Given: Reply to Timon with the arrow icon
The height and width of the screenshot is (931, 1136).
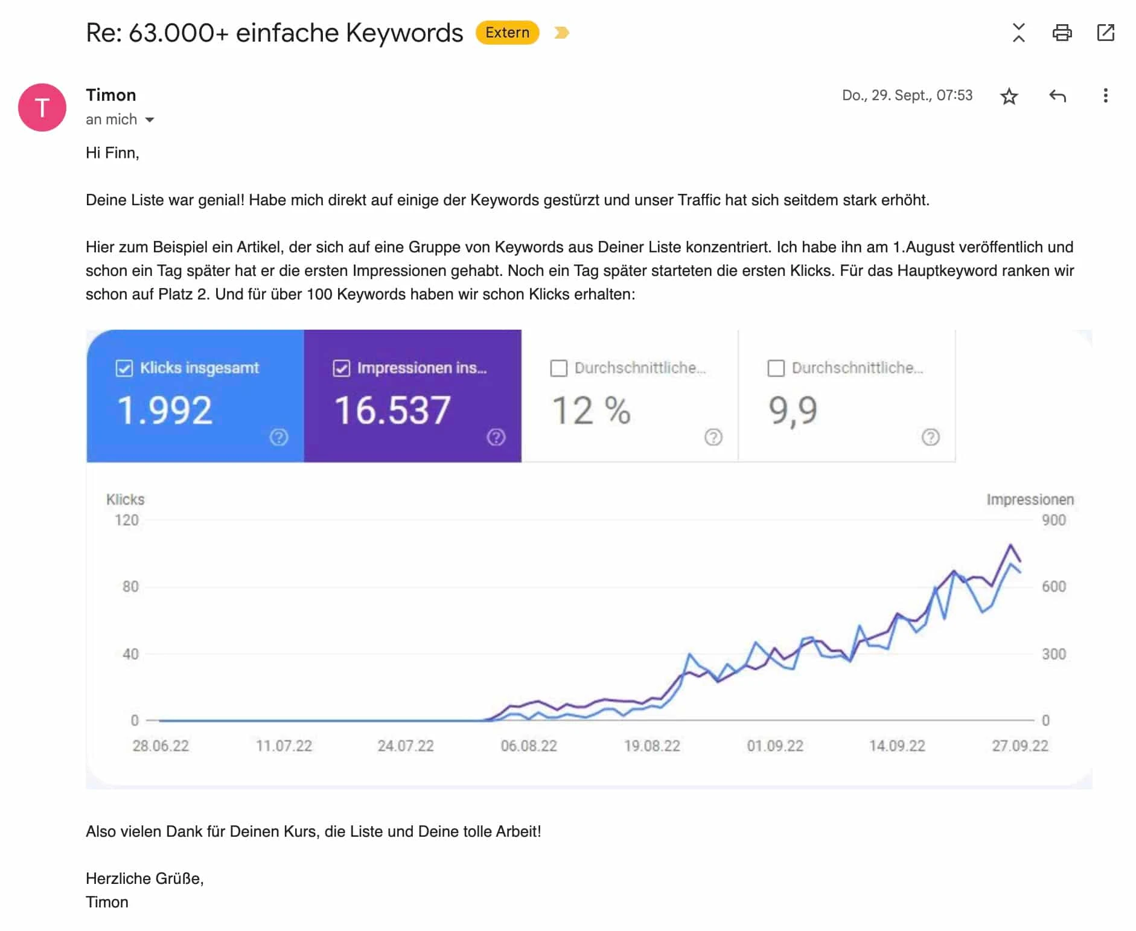Looking at the screenshot, I should pos(1058,96).
